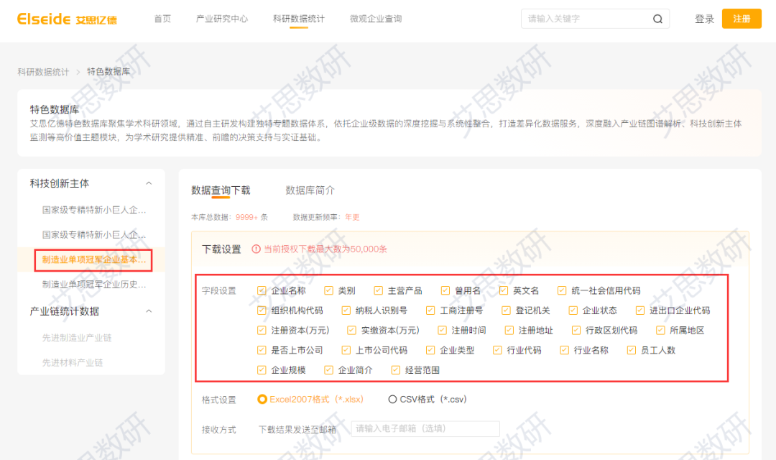Open the 微观企业查询 nav item
This screenshot has height=460, width=776.
coord(376,19)
